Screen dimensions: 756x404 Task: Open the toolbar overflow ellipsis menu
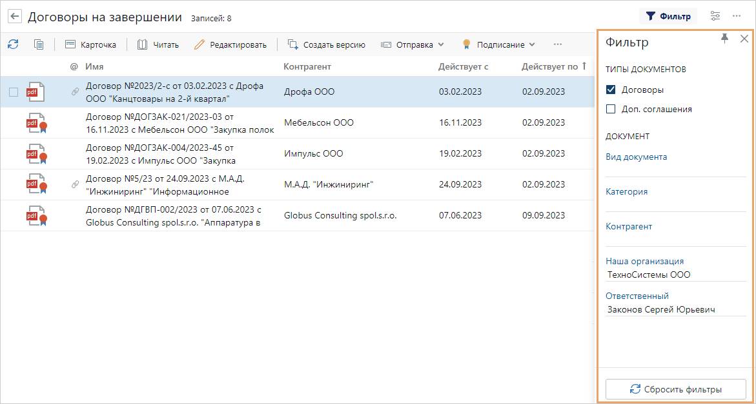558,44
